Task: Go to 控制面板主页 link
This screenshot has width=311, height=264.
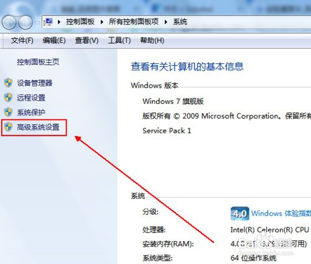Action: (x=38, y=61)
